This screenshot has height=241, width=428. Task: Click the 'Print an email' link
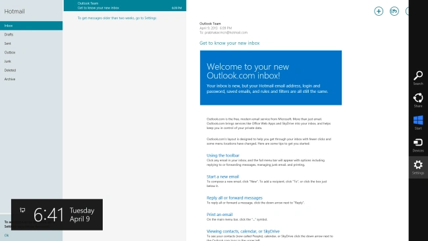219,215
